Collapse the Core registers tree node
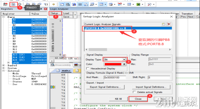This screenshot has width=200, height=109. [x=3, y=17]
